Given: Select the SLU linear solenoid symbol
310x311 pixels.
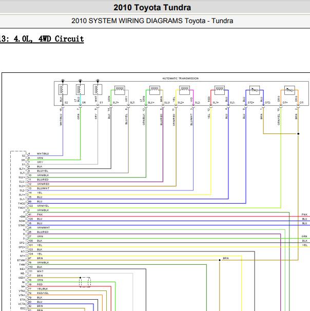Looking at the screenshot, I should click(x=154, y=90).
